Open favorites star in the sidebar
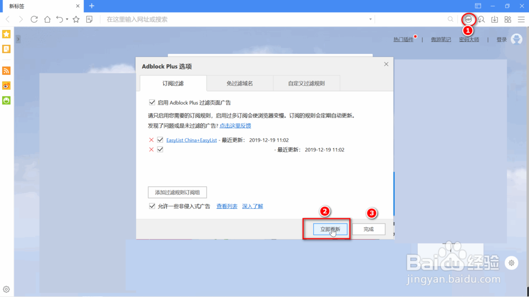This screenshot has height=297, width=529. click(6, 34)
